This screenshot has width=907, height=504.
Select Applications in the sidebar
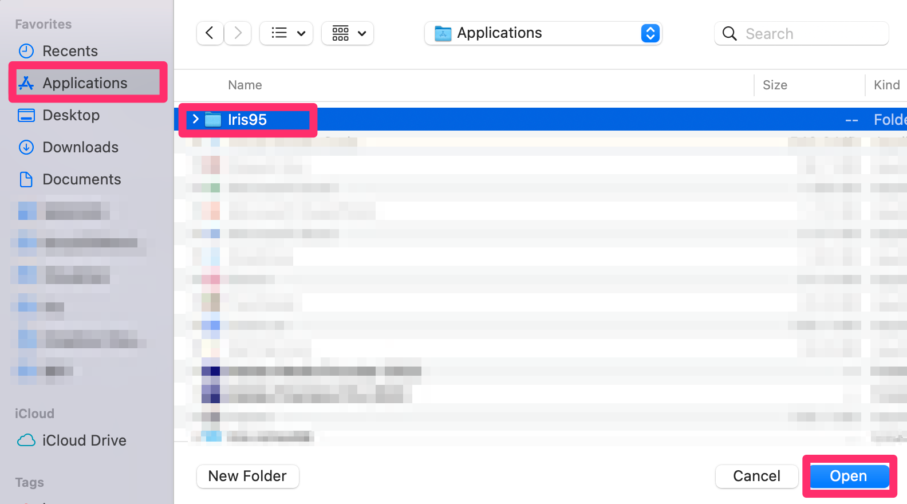click(85, 83)
